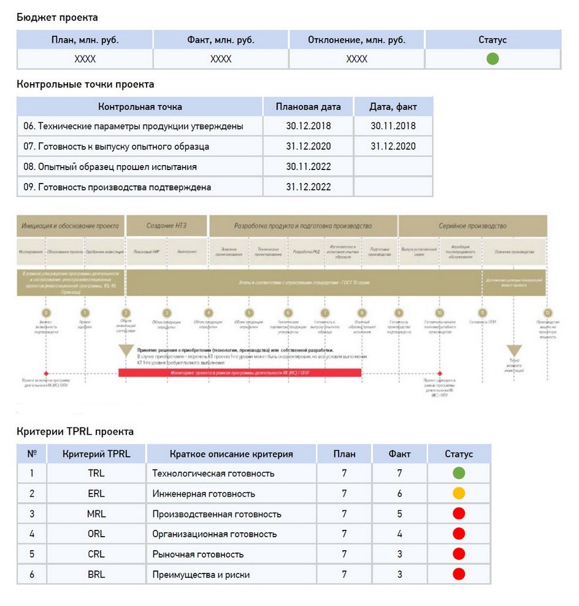Click the "Критерий TPRL" column header

pyautogui.click(x=96, y=454)
